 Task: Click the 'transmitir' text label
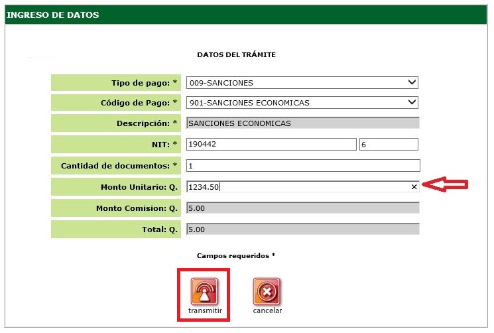[x=204, y=310]
